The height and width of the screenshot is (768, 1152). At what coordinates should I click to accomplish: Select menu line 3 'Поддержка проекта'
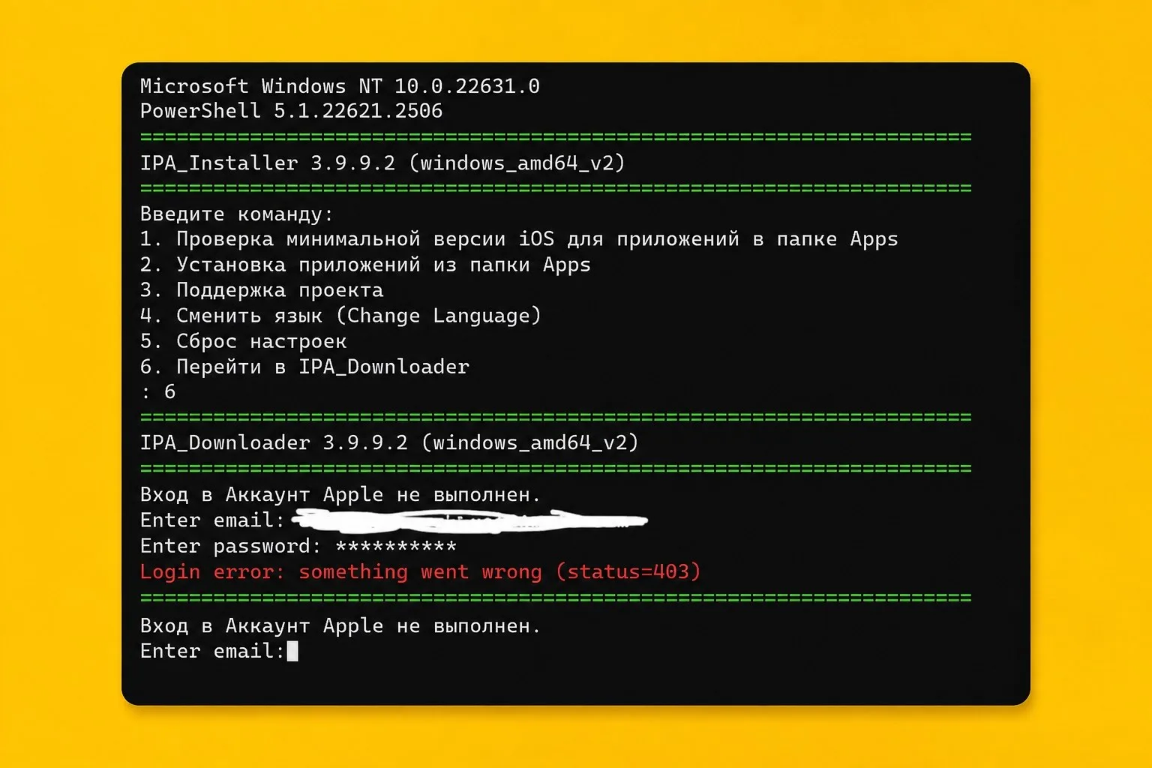coord(262,291)
